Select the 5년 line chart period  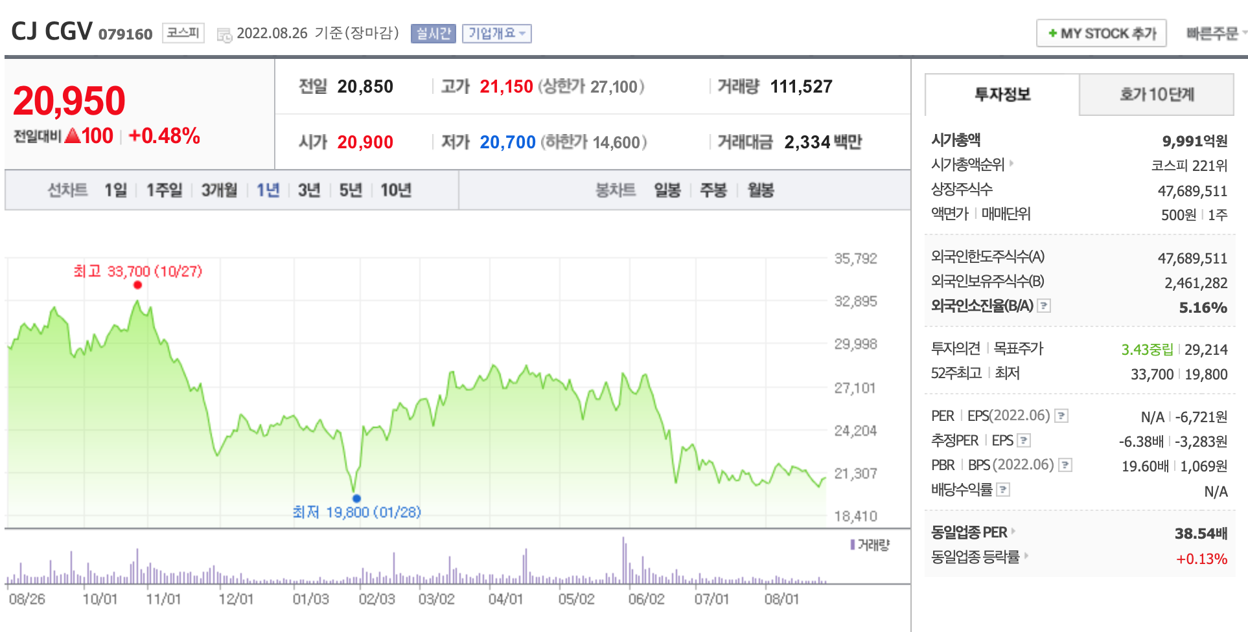[x=351, y=190]
